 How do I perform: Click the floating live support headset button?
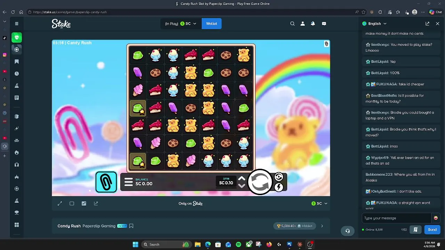[348, 231]
